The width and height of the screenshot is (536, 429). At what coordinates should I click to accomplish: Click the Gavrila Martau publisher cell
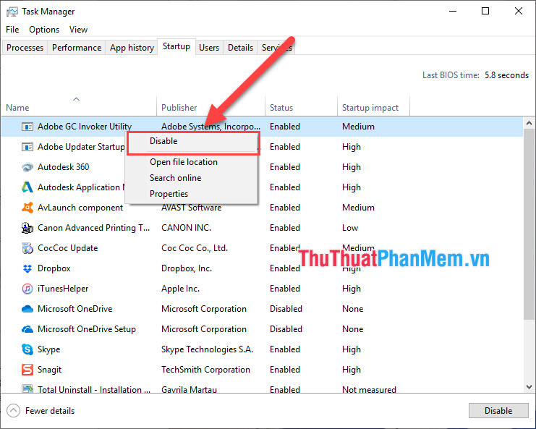189,389
